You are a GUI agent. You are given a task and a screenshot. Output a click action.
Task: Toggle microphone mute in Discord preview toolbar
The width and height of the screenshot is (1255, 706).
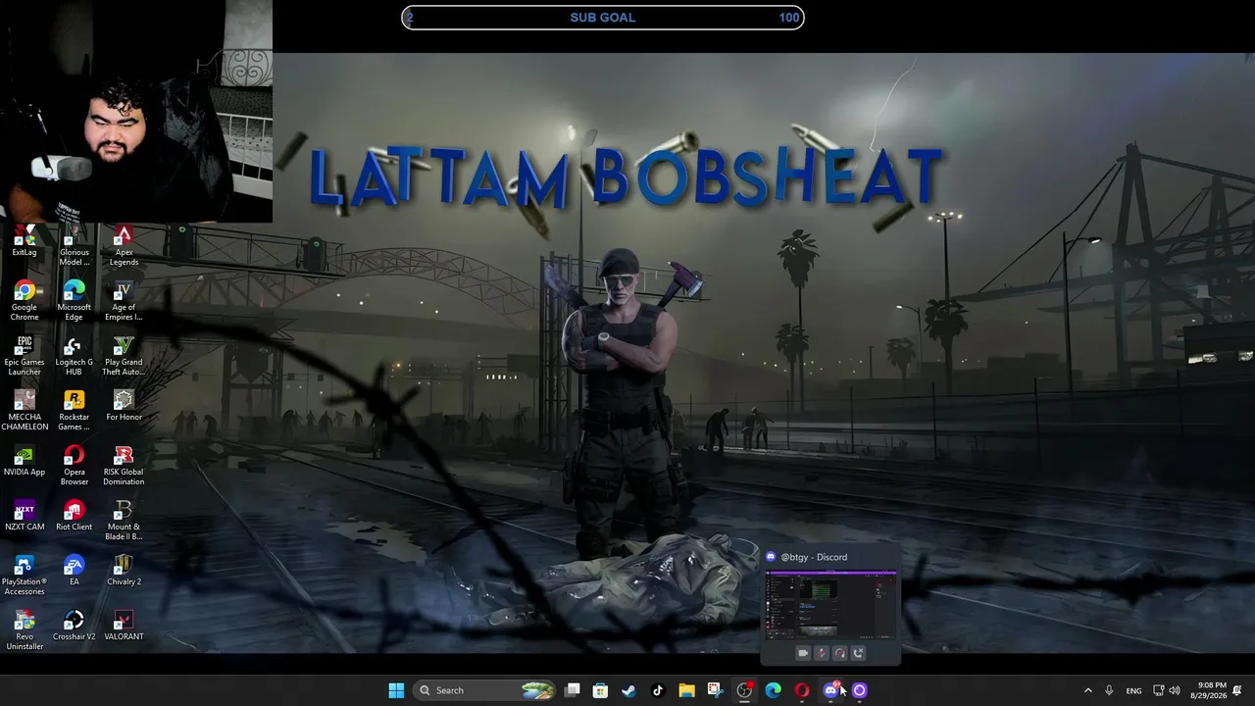click(822, 653)
